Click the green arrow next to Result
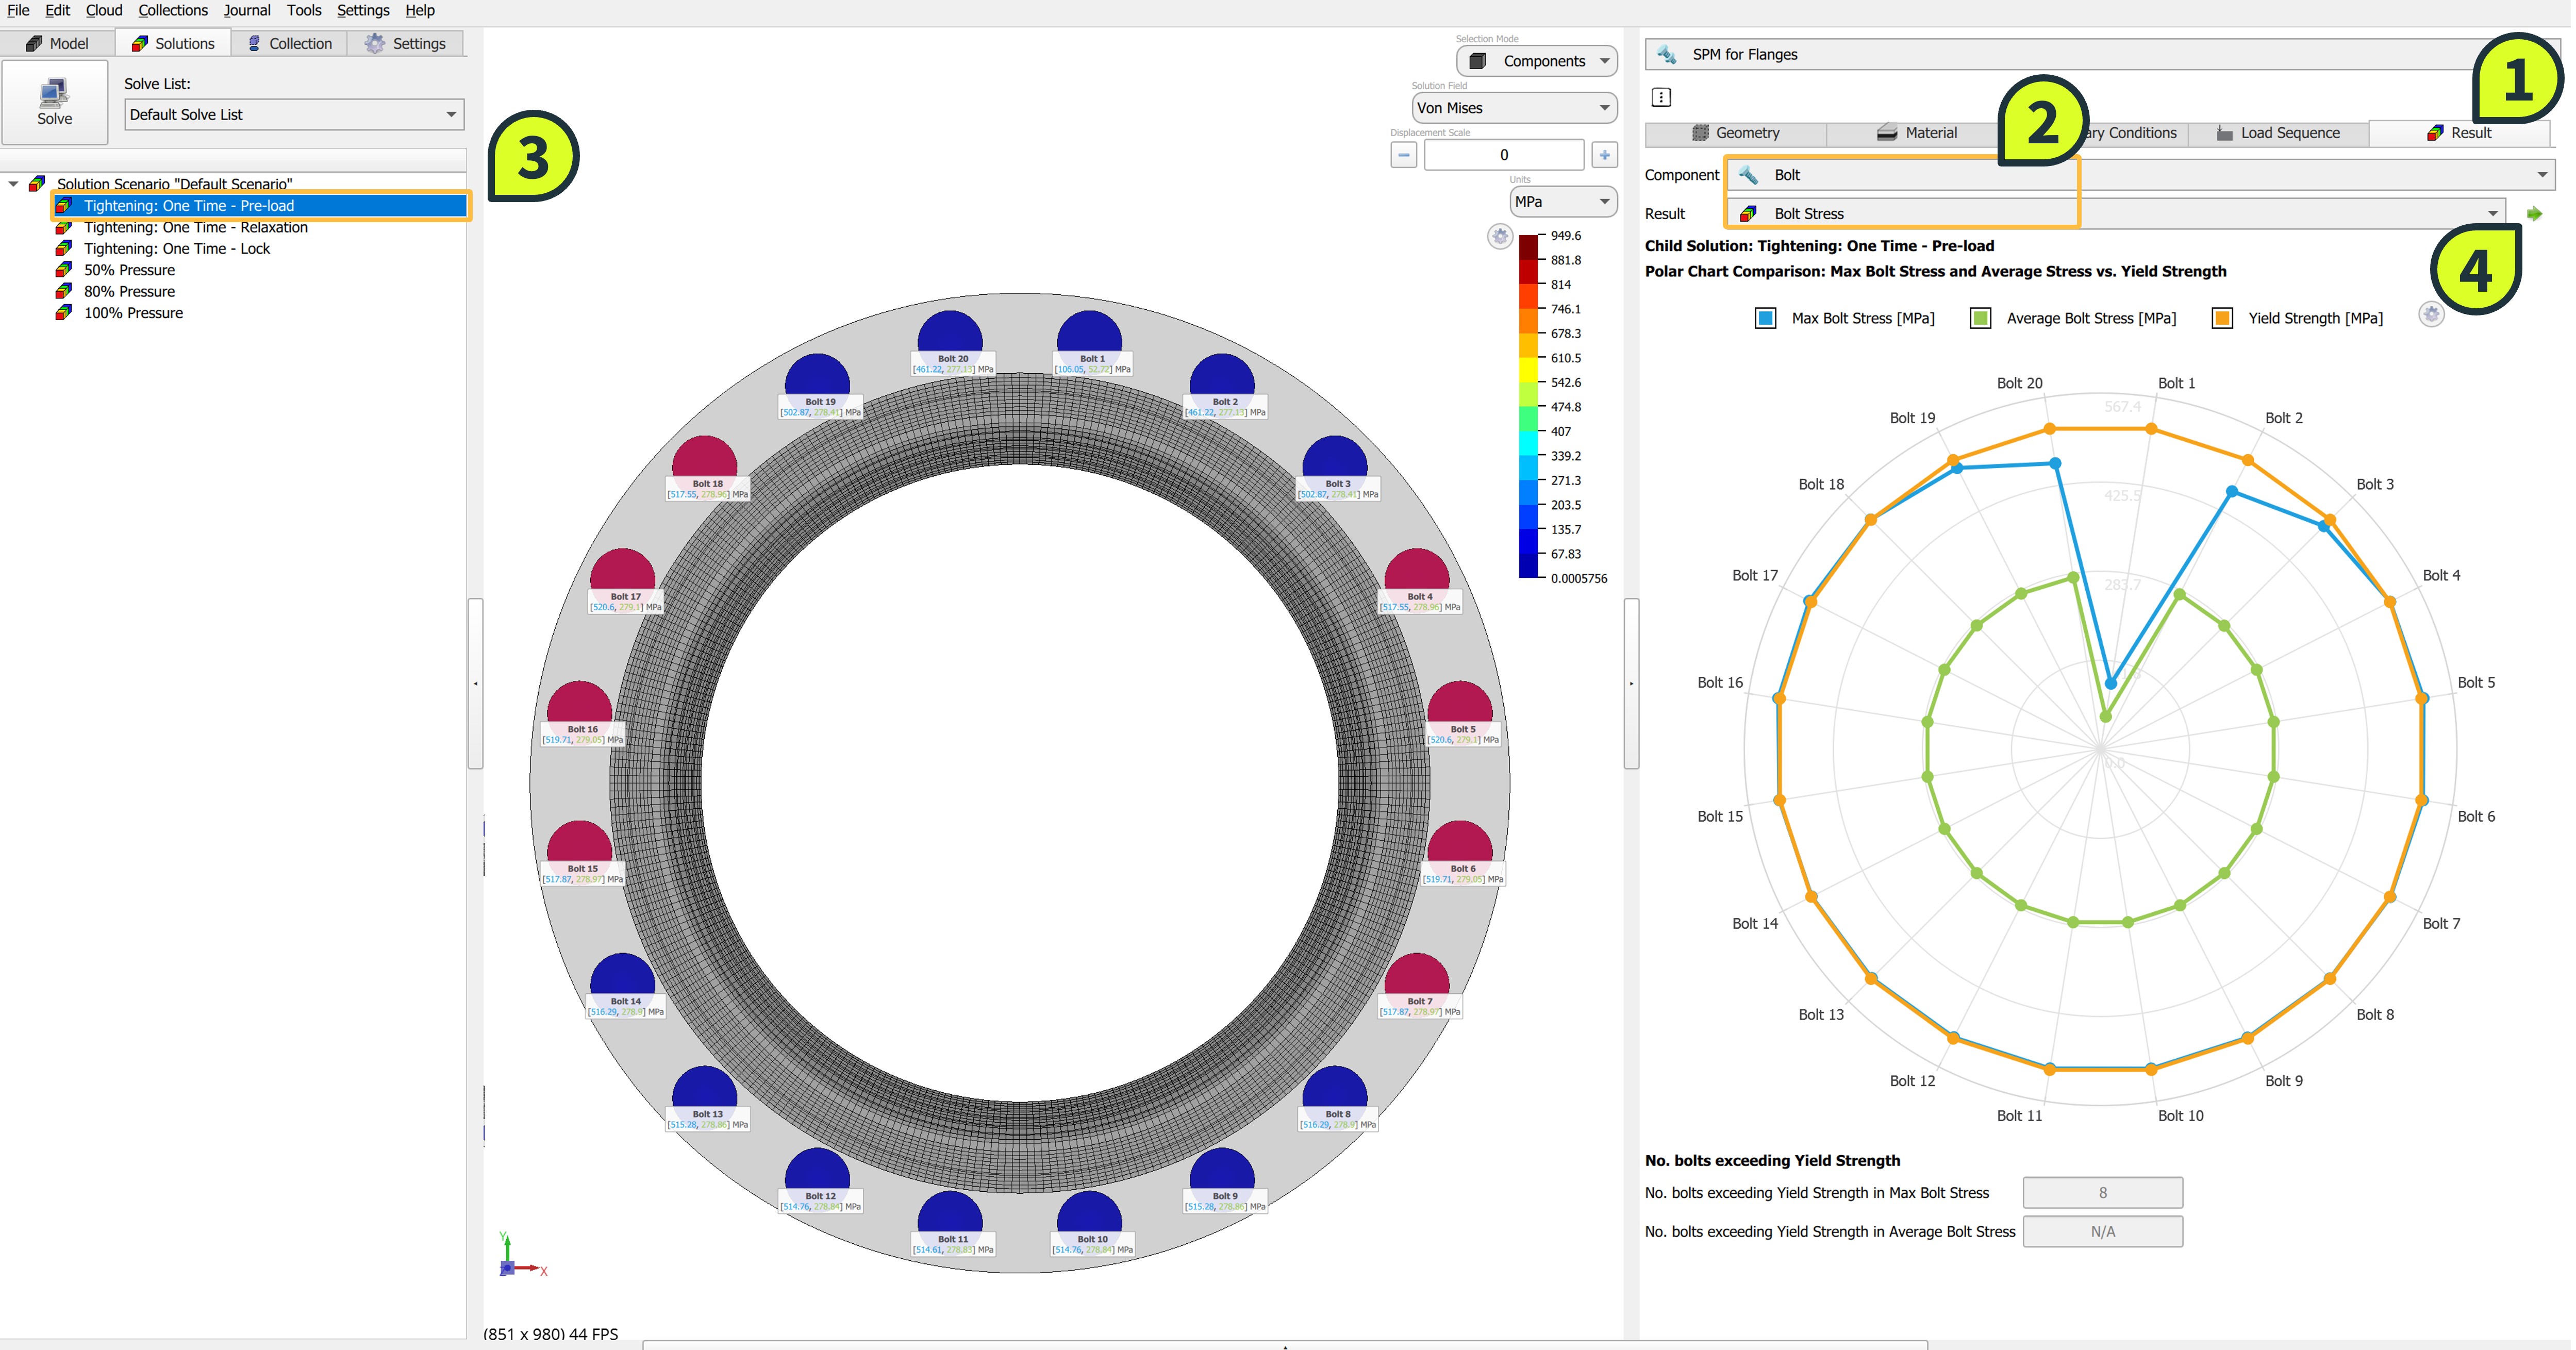The image size is (2576, 1350). click(2534, 214)
